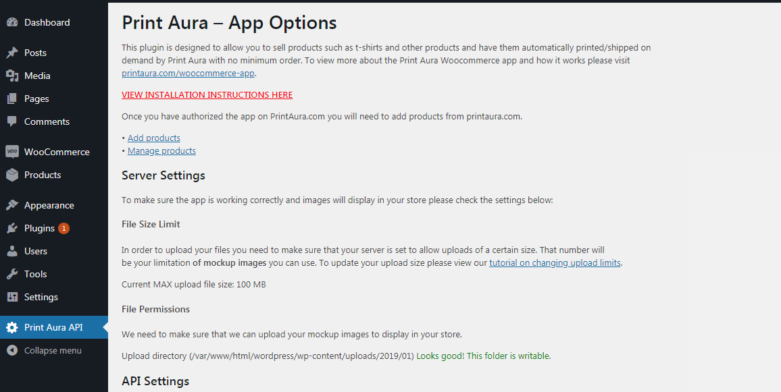Click the Plugins plug icon
This screenshot has width=781, height=392.
(x=12, y=228)
